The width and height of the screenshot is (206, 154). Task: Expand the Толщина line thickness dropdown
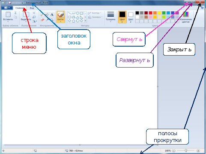[x=110, y=17]
